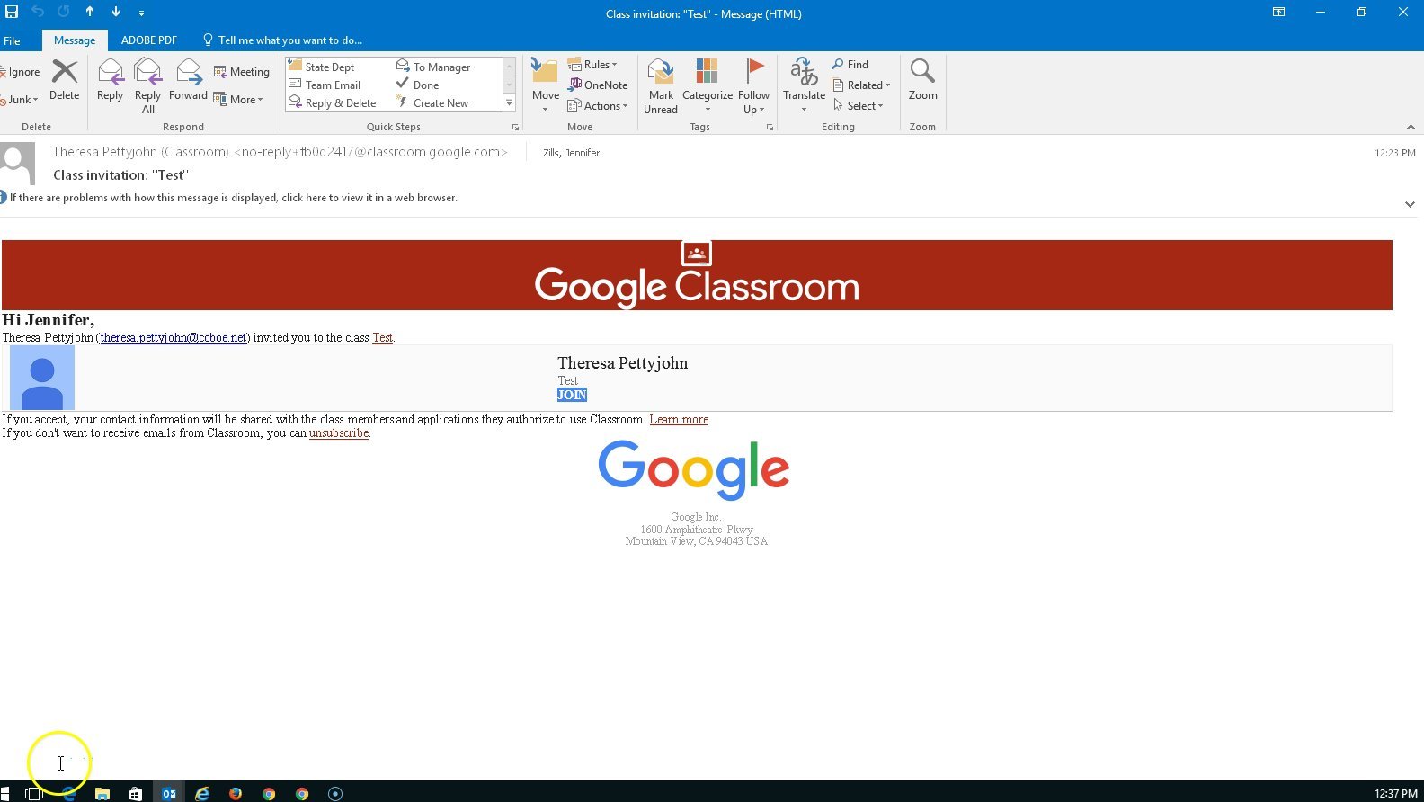Click Reply All
Screen dimensions: 1424x802
(x=147, y=86)
